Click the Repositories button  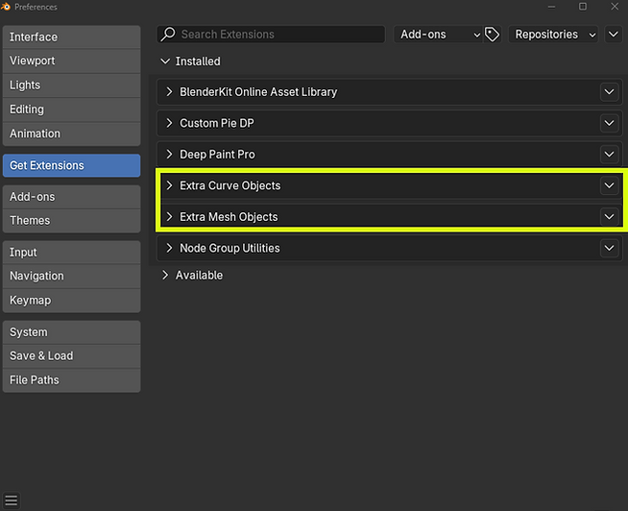(x=545, y=35)
